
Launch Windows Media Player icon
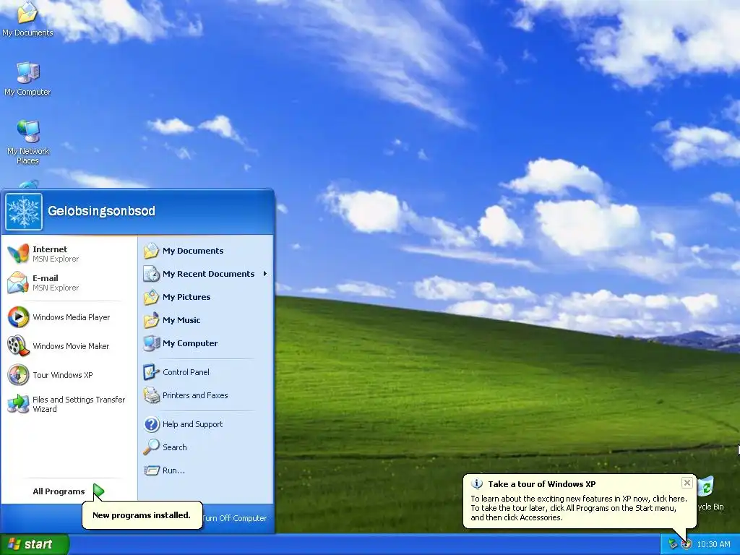18,317
